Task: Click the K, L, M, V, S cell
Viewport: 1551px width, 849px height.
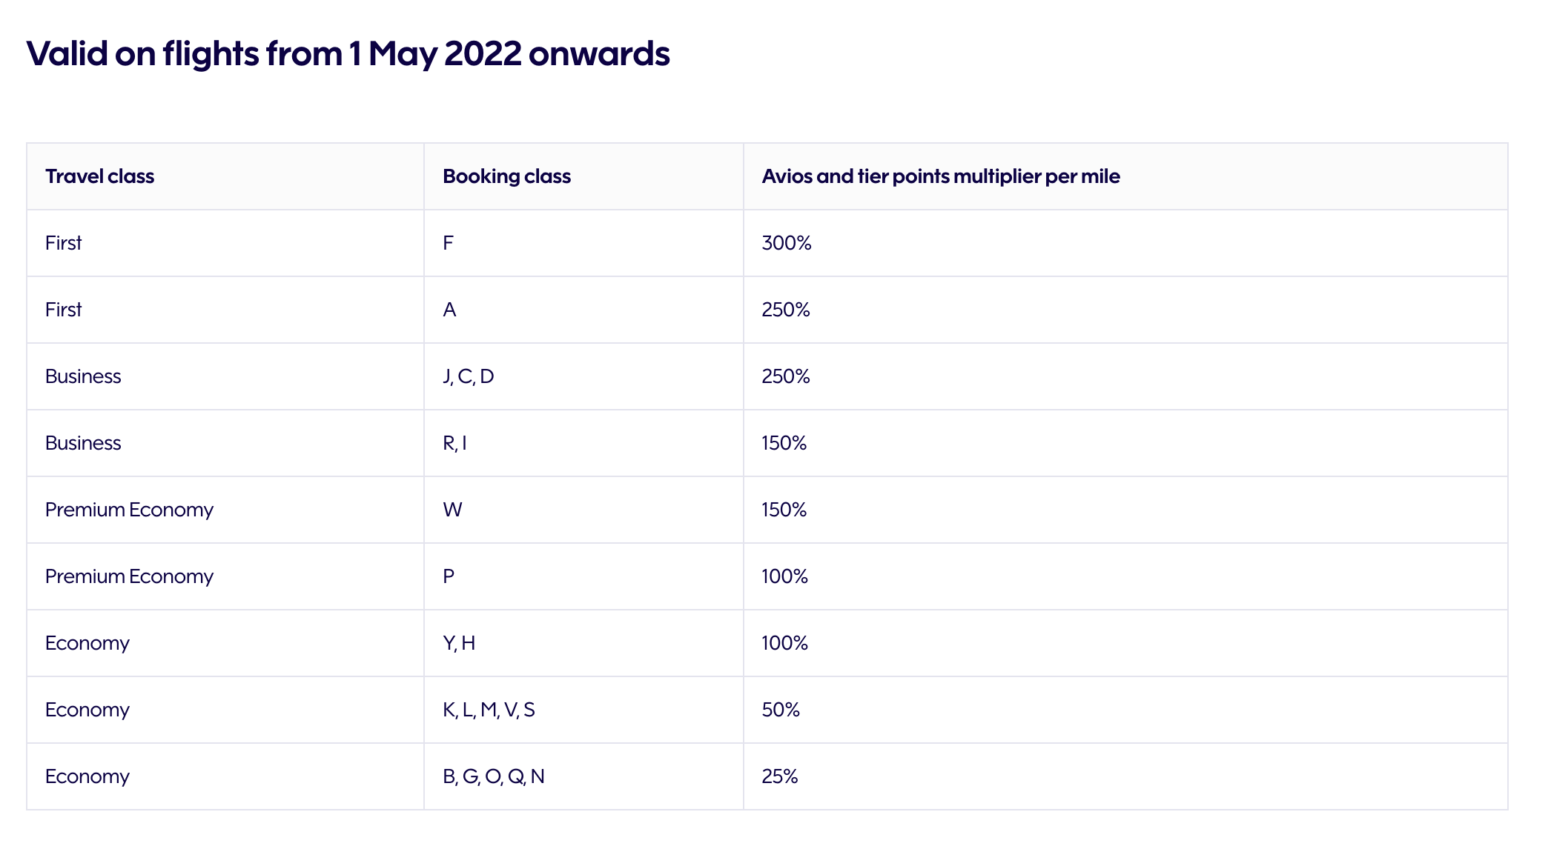Action: [x=583, y=710]
